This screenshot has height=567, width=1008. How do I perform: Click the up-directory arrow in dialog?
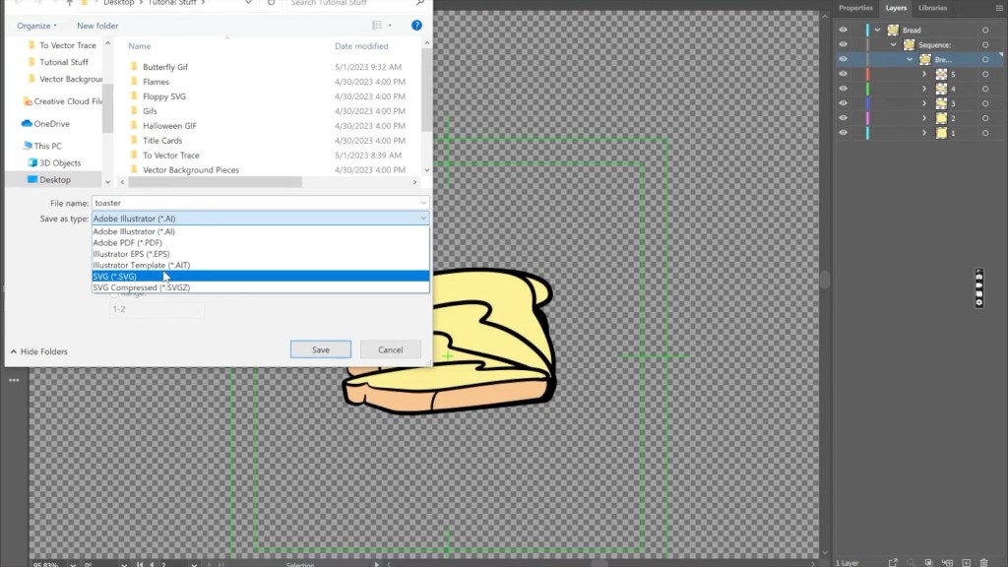pos(70,3)
